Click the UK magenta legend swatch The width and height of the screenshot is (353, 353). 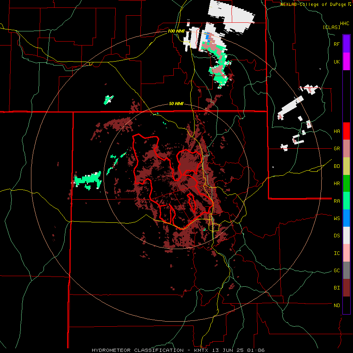[x=346, y=62]
